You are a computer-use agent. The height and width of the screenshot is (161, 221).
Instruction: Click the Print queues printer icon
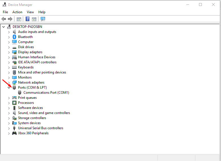[x=14, y=98]
